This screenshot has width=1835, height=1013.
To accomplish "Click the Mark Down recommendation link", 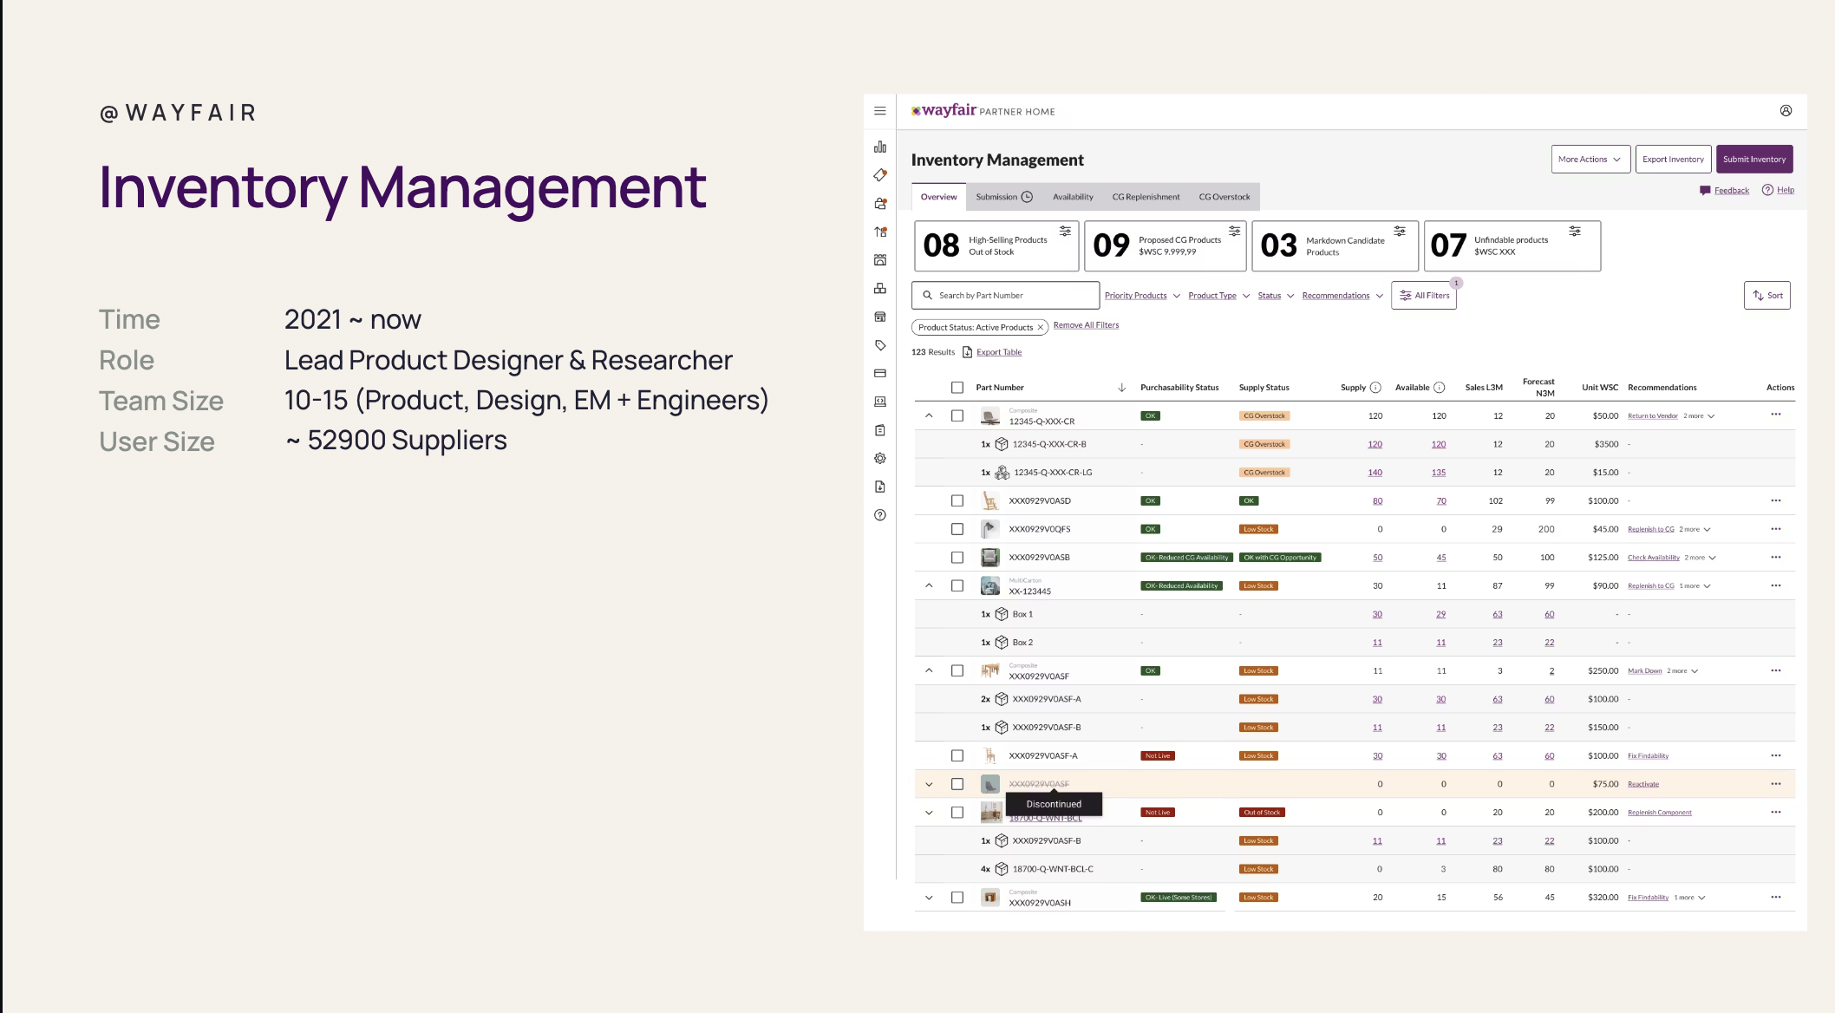I will [1644, 671].
